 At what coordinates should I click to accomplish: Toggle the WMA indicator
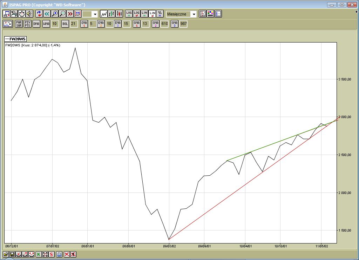46,24
